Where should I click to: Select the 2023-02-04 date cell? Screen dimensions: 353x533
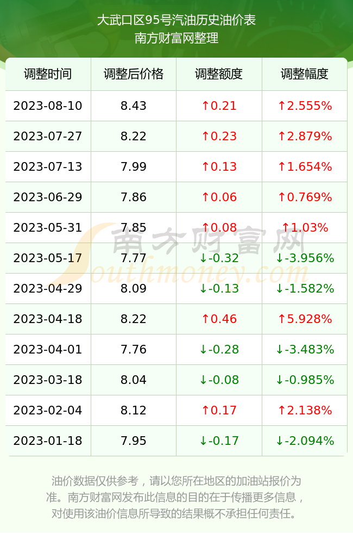click(48, 410)
